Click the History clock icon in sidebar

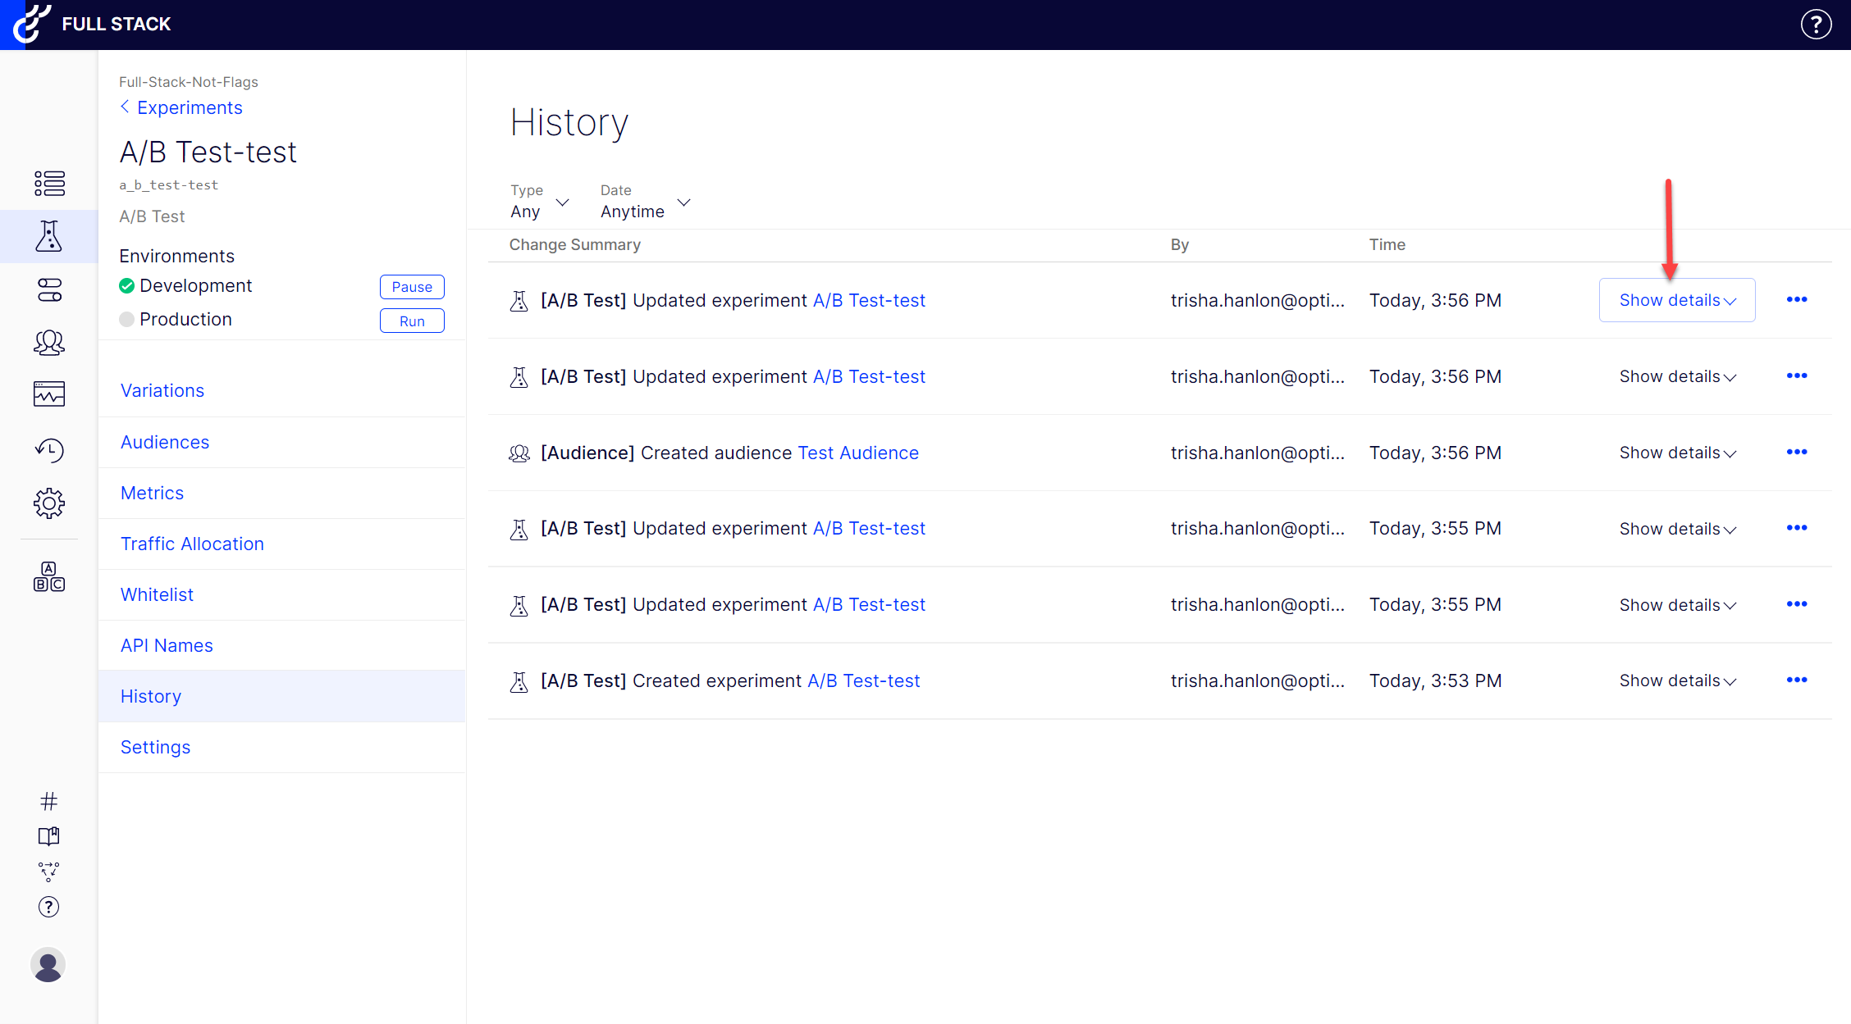(48, 449)
